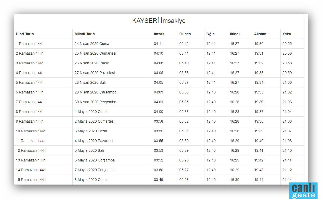
Task: Select '26 Nisan 2020 Pazar' cell
Action: point(92,63)
